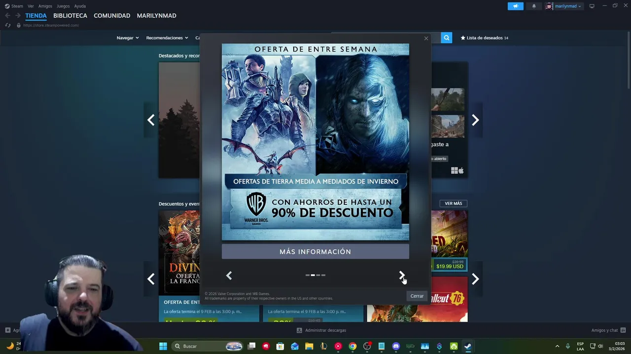Open the Ayuda menu
This screenshot has width=631, height=354.
[x=80, y=6]
